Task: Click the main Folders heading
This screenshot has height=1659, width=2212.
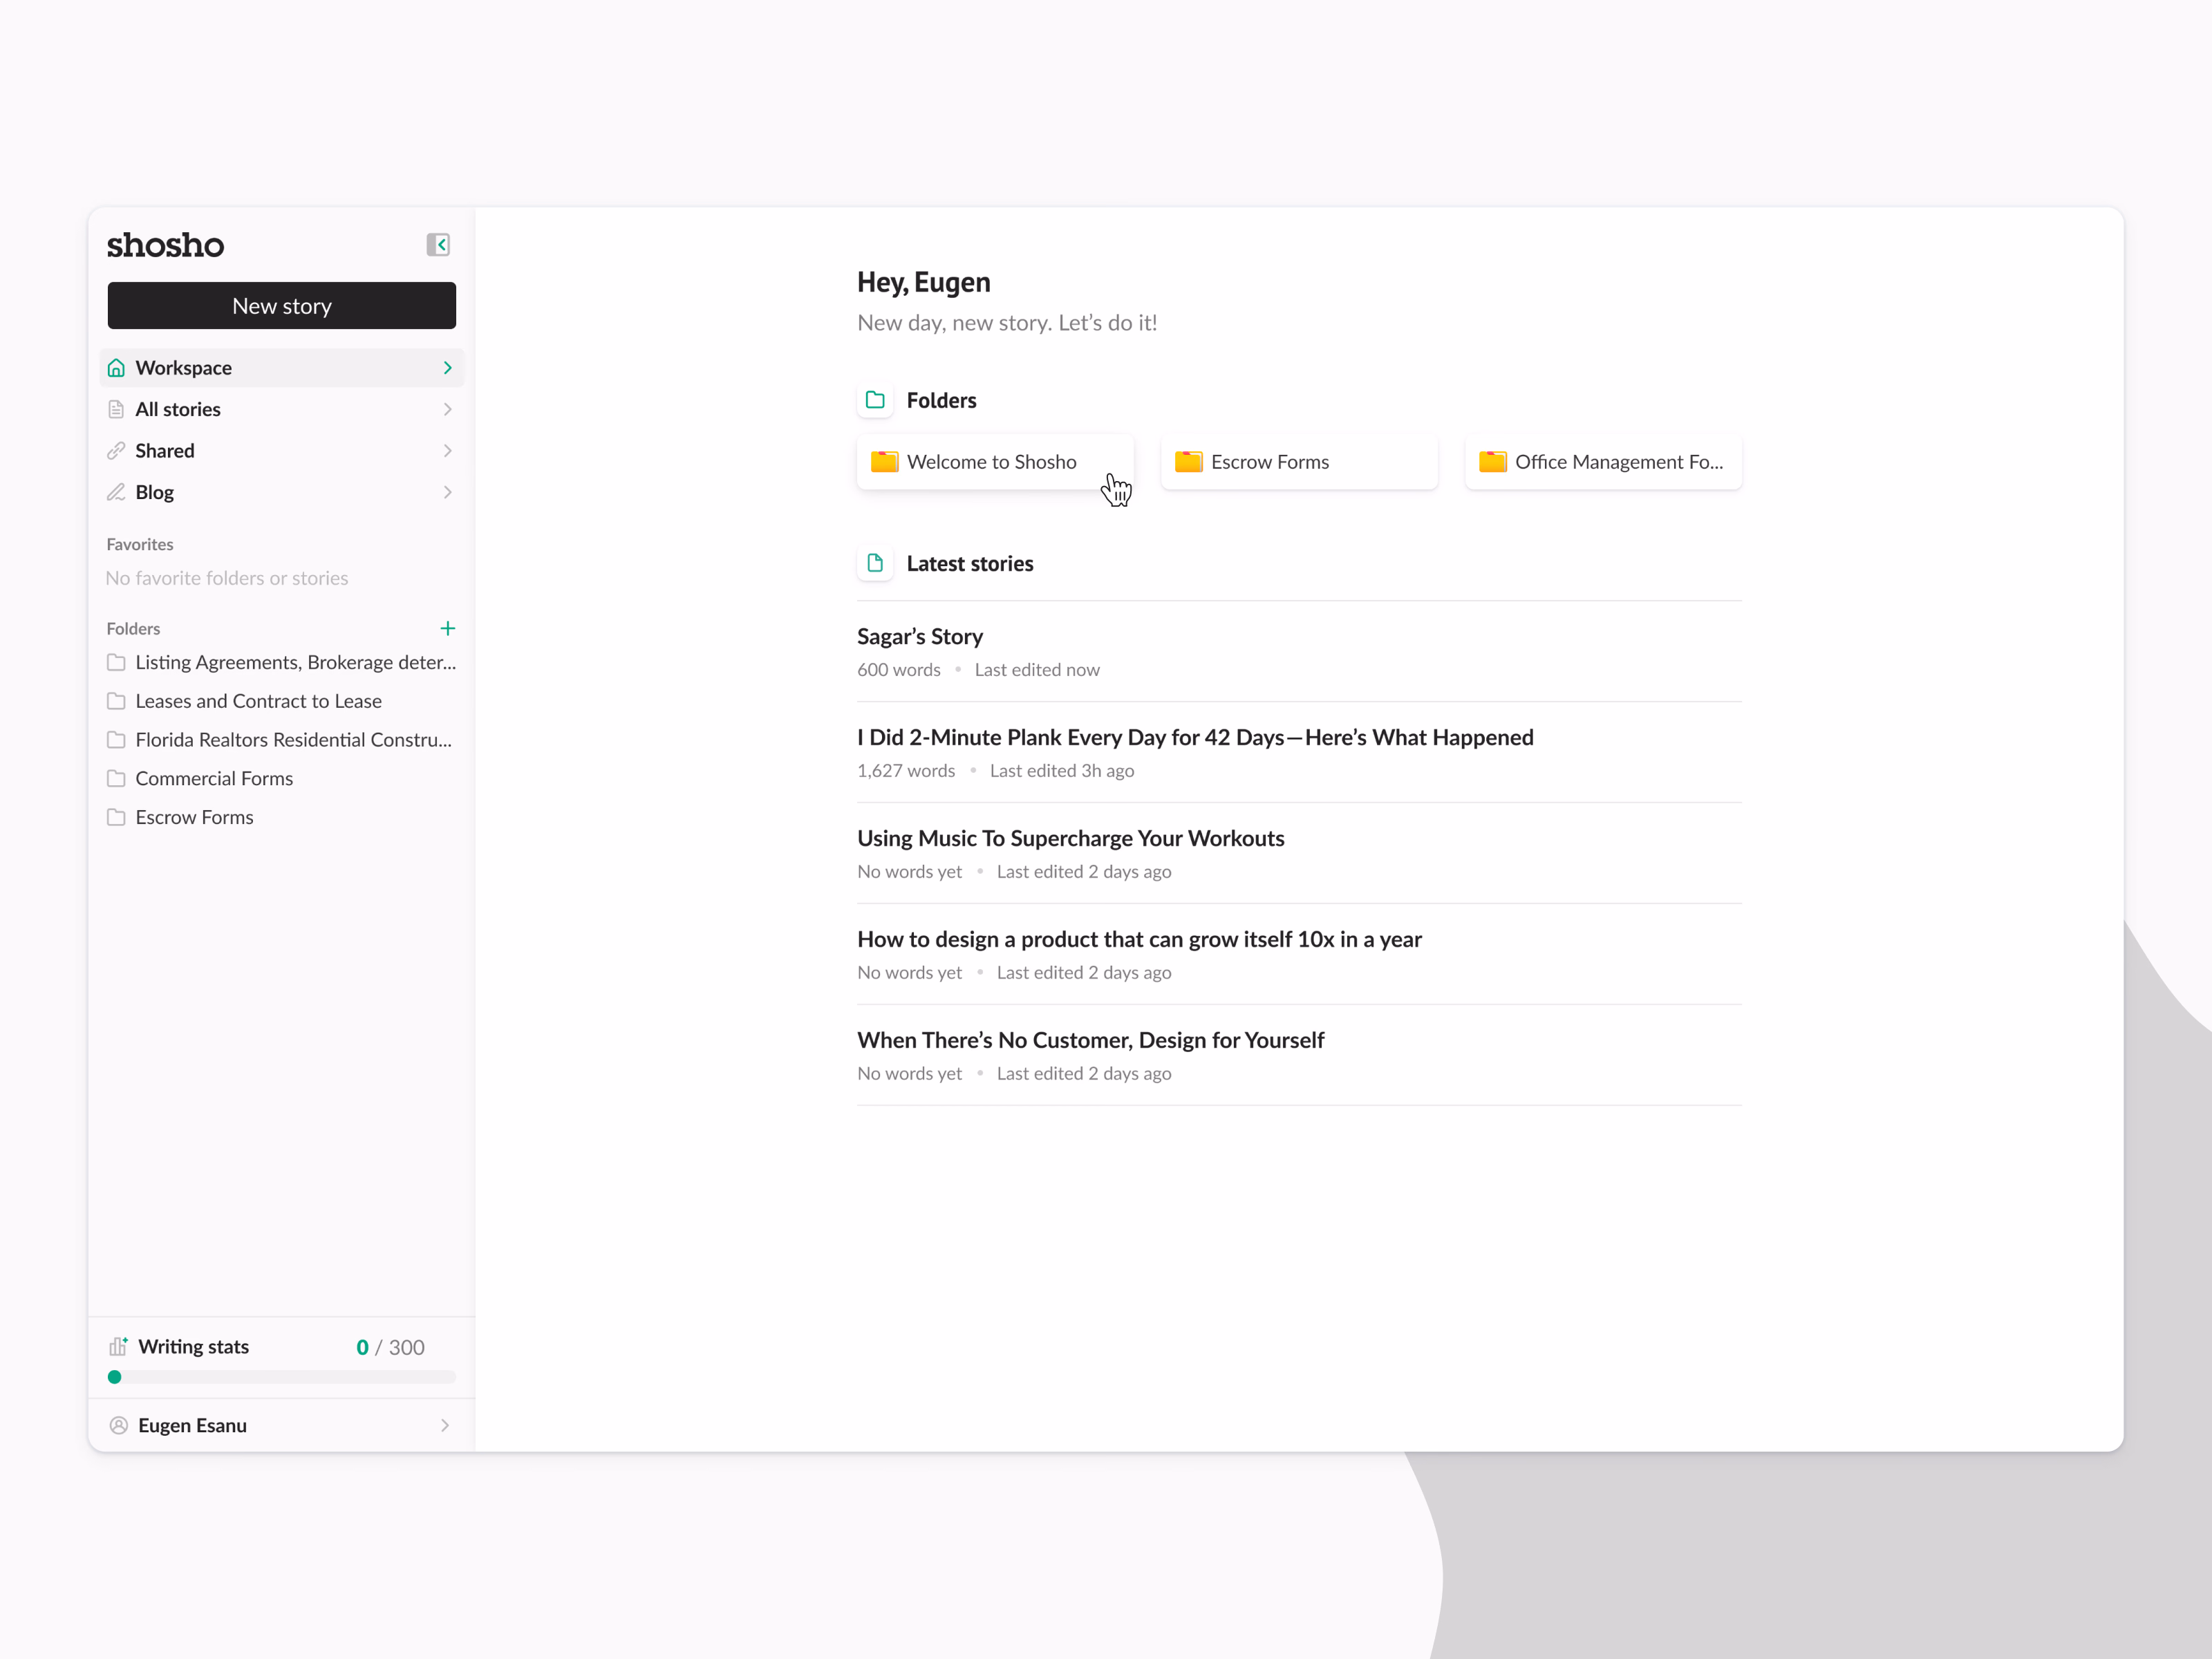Action: pyautogui.click(x=941, y=400)
